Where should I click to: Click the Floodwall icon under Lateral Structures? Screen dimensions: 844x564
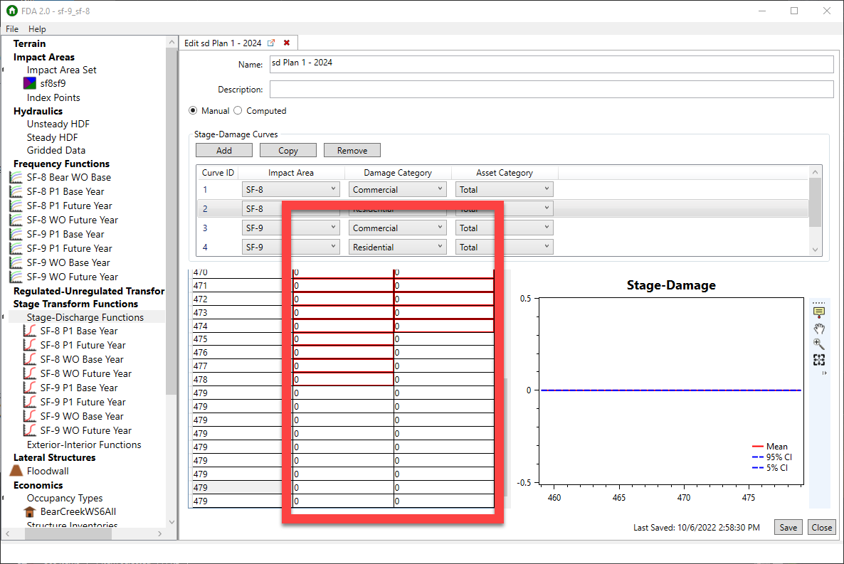point(17,471)
